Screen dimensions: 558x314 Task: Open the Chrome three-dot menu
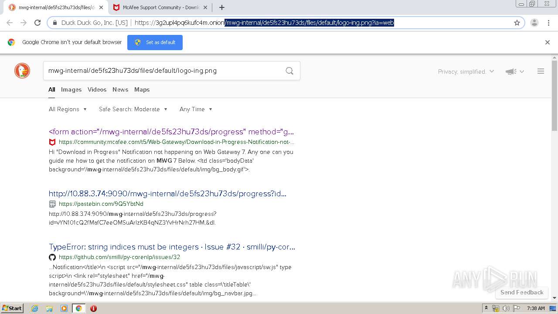coord(548,23)
